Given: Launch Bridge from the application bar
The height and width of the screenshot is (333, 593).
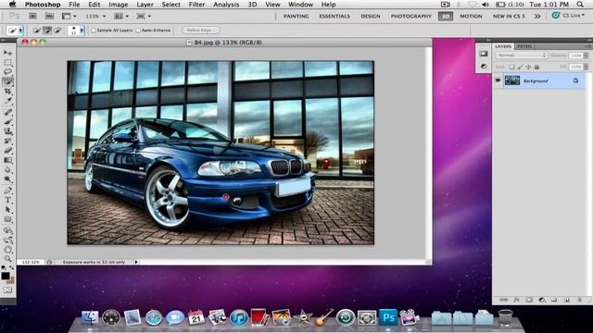Looking at the screenshot, I should (x=33, y=17).
